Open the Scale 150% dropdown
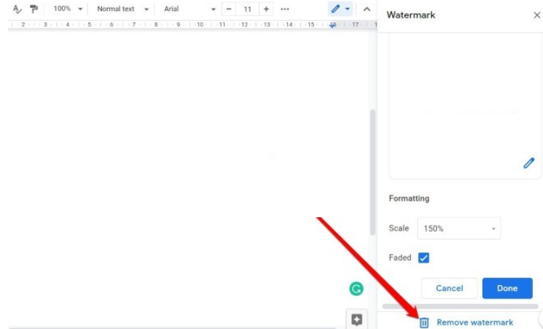The image size is (543, 329). [x=459, y=228]
